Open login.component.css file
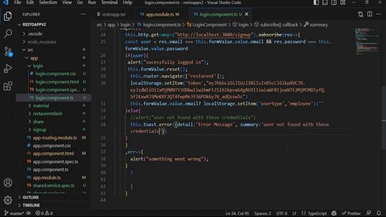The width and height of the screenshot is (386, 217). tap(55, 74)
